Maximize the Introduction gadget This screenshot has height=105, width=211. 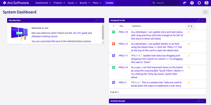[x=96, y=20]
